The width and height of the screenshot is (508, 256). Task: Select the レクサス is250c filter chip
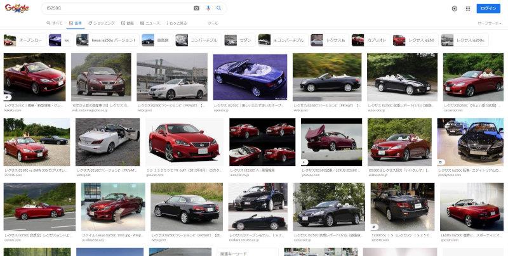point(465,41)
